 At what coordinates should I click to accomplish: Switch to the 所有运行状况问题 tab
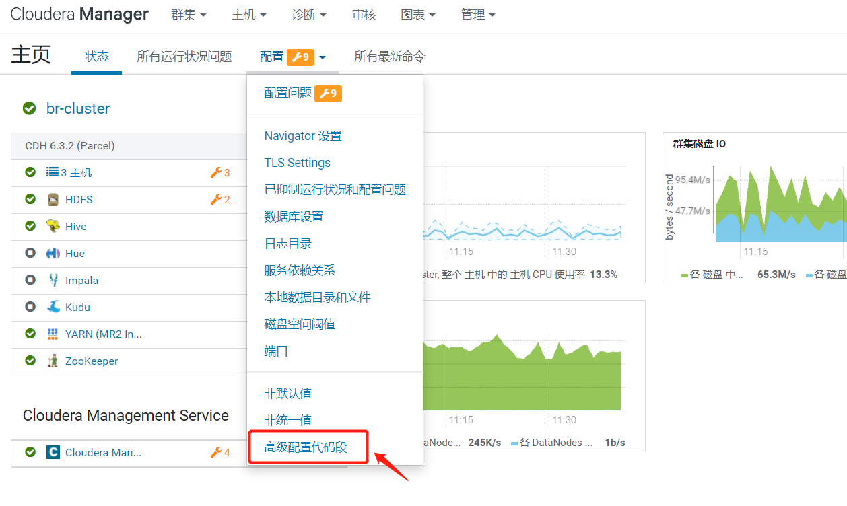pyautogui.click(x=184, y=57)
